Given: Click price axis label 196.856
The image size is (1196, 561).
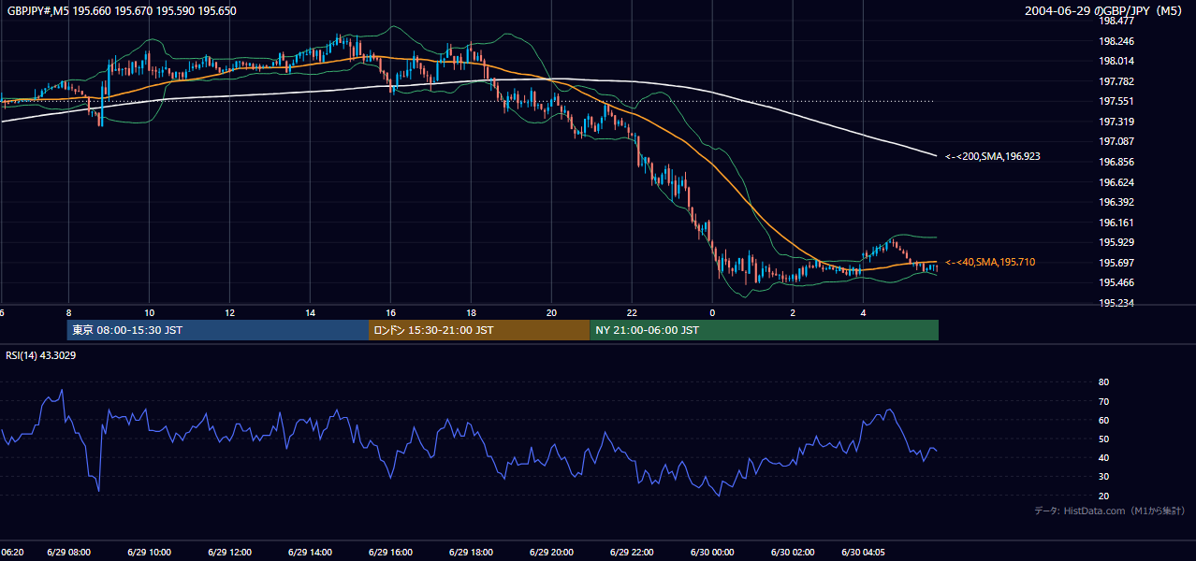Looking at the screenshot, I should click(1116, 162).
